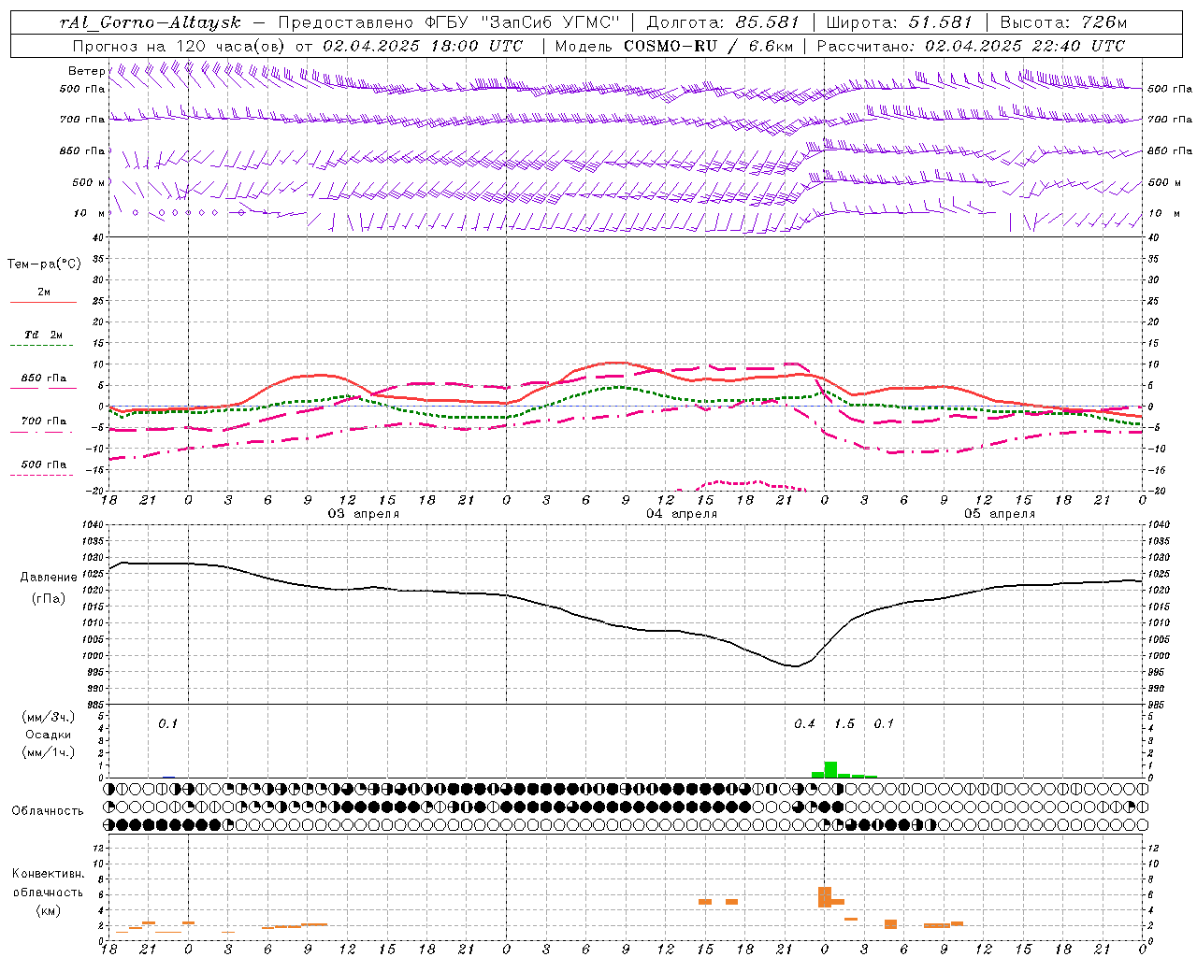
Task: Click the date label 03 апреля
Action: tap(363, 514)
